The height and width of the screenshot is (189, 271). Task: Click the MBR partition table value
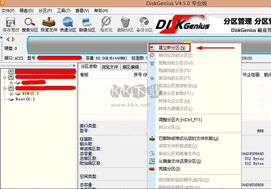(x=261, y=131)
